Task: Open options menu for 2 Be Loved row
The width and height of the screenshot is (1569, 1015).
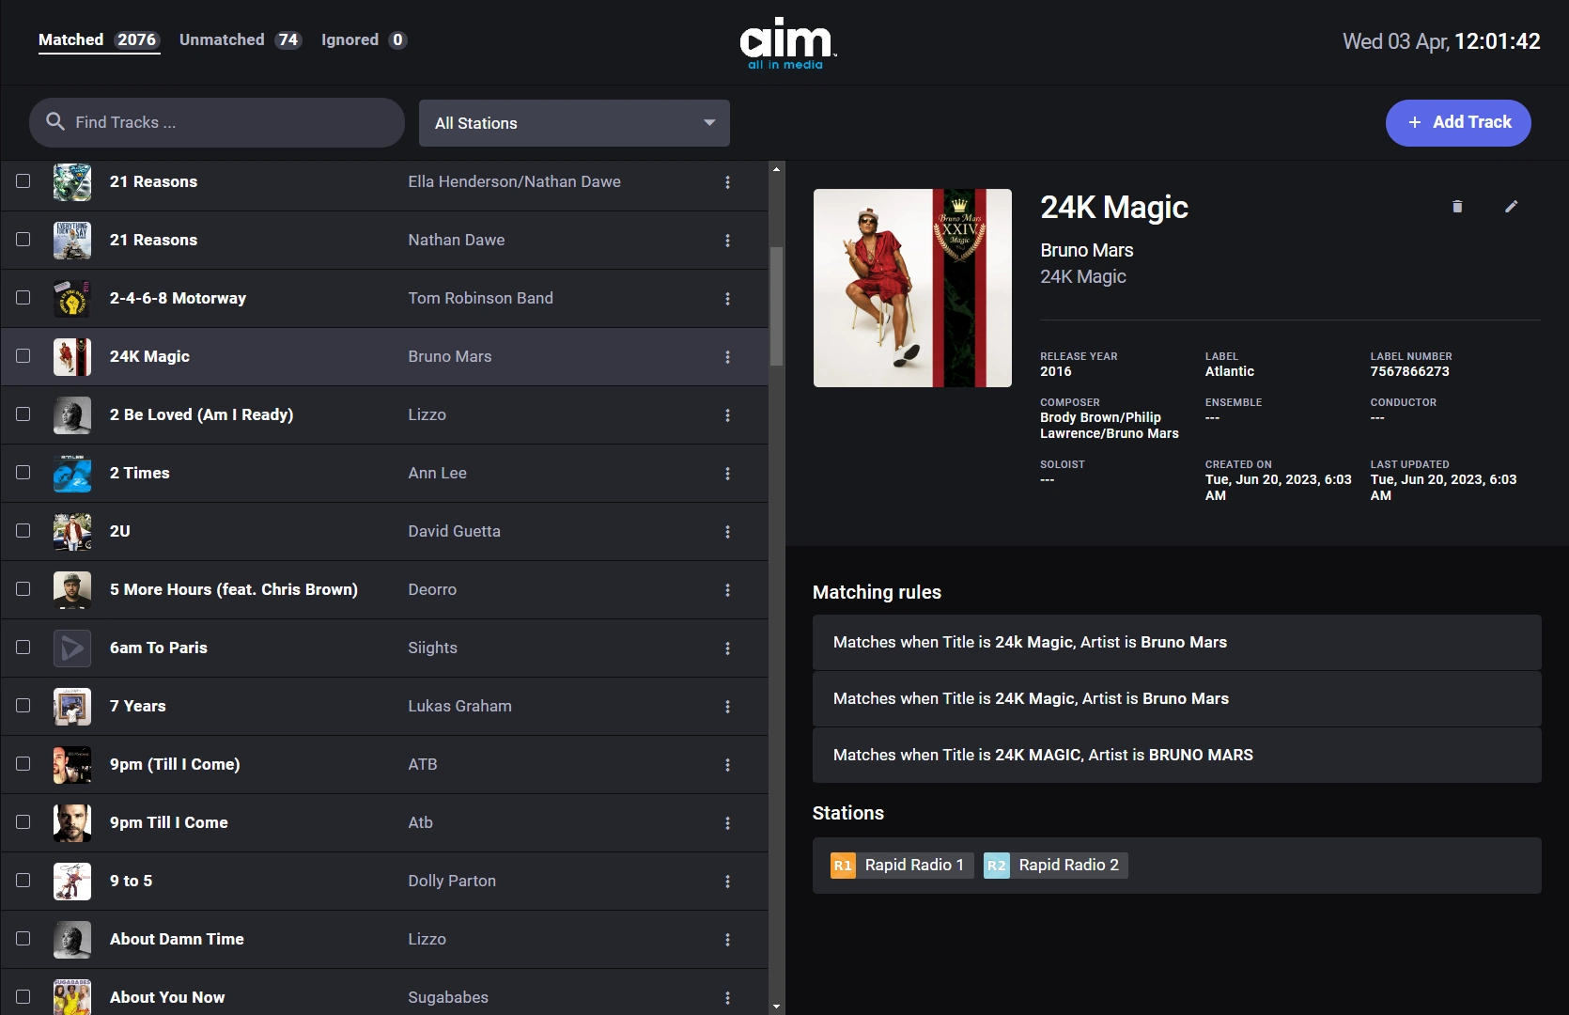Action: pos(727,415)
